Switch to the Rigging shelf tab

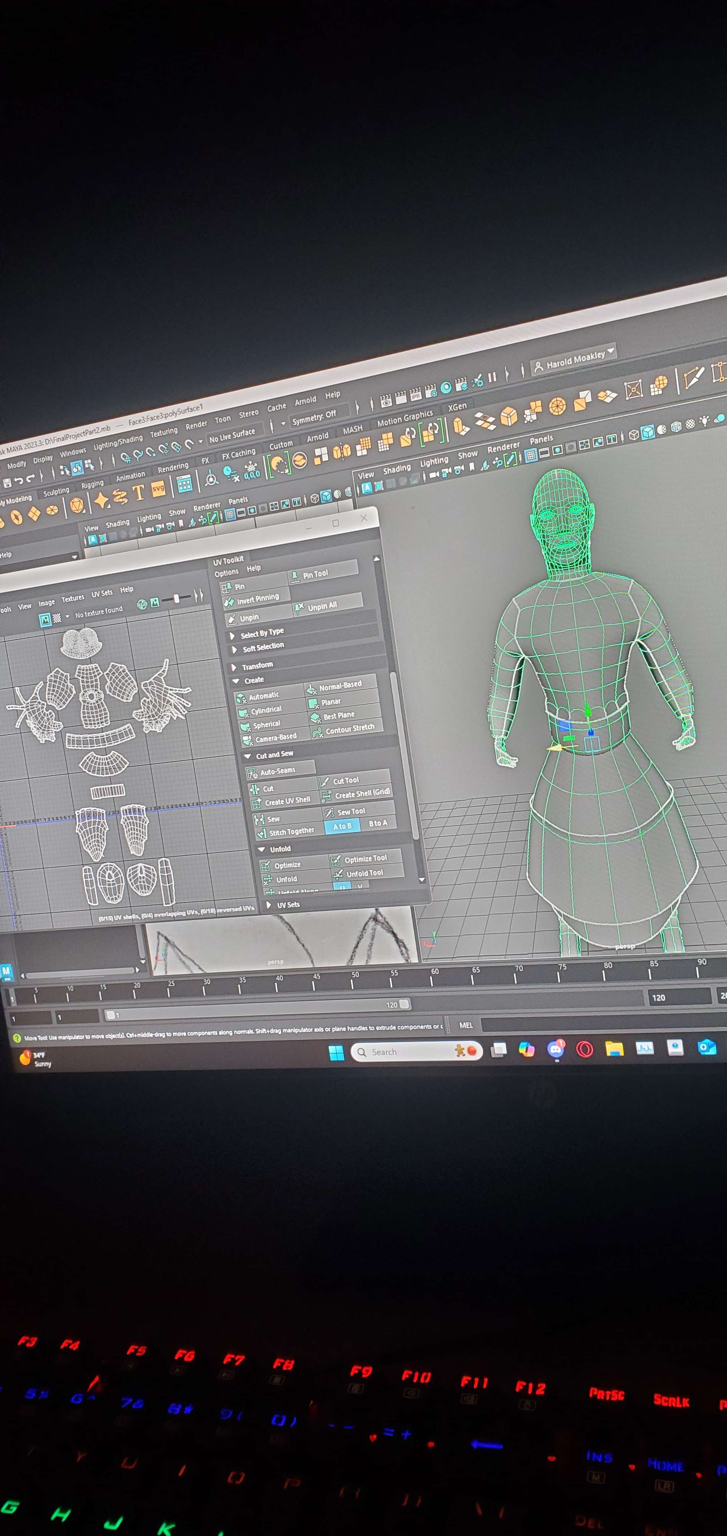93,485
